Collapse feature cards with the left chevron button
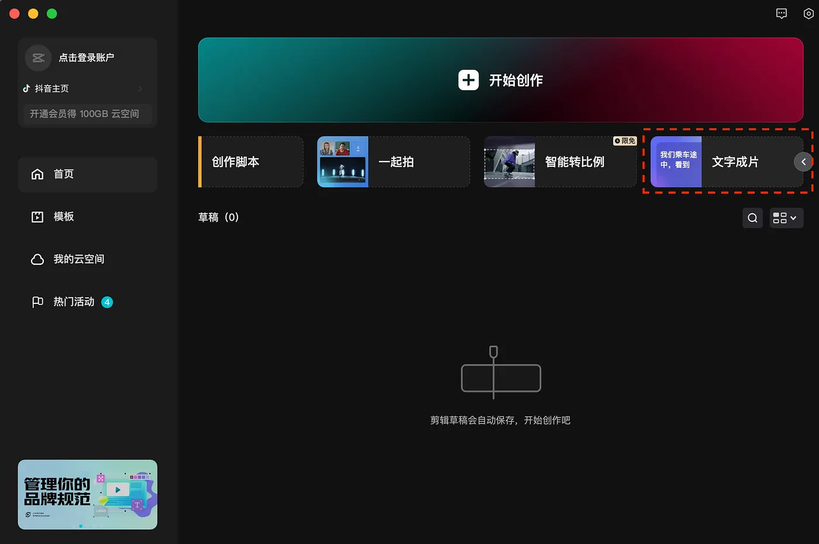819x544 pixels. 803,162
